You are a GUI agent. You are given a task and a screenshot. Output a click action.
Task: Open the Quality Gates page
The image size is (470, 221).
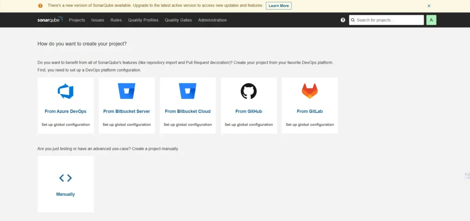tap(178, 20)
